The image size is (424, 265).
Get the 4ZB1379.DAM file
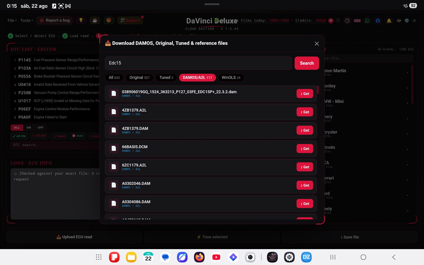305,130
